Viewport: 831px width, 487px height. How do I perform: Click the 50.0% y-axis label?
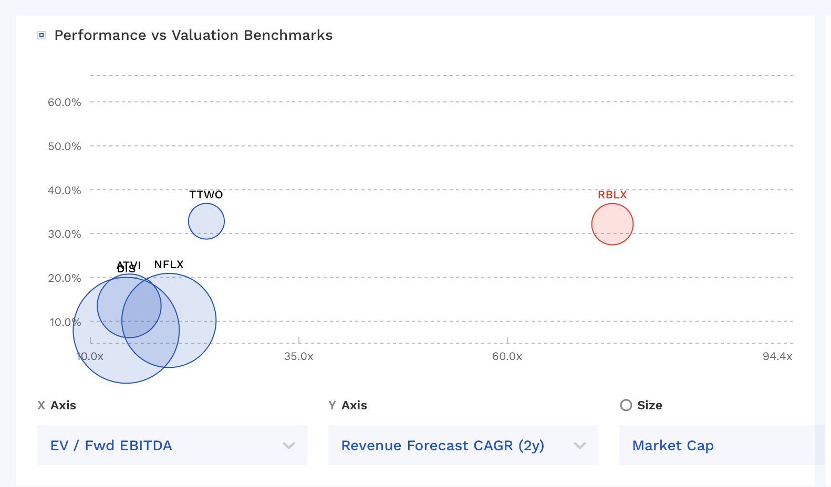coord(65,146)
